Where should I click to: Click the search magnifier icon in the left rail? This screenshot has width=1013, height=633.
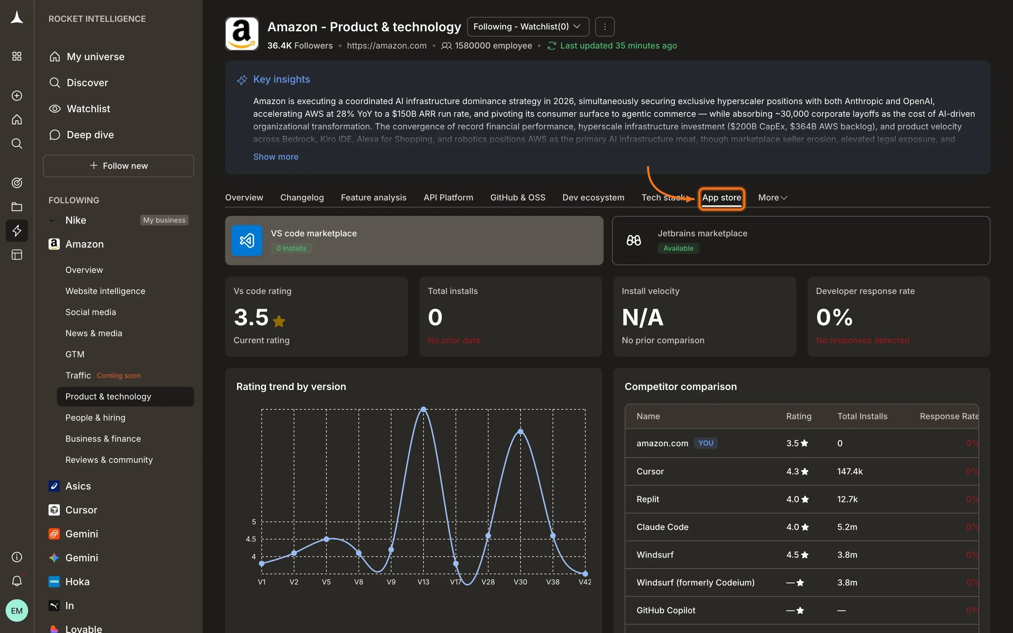click(x=17, y=143)
